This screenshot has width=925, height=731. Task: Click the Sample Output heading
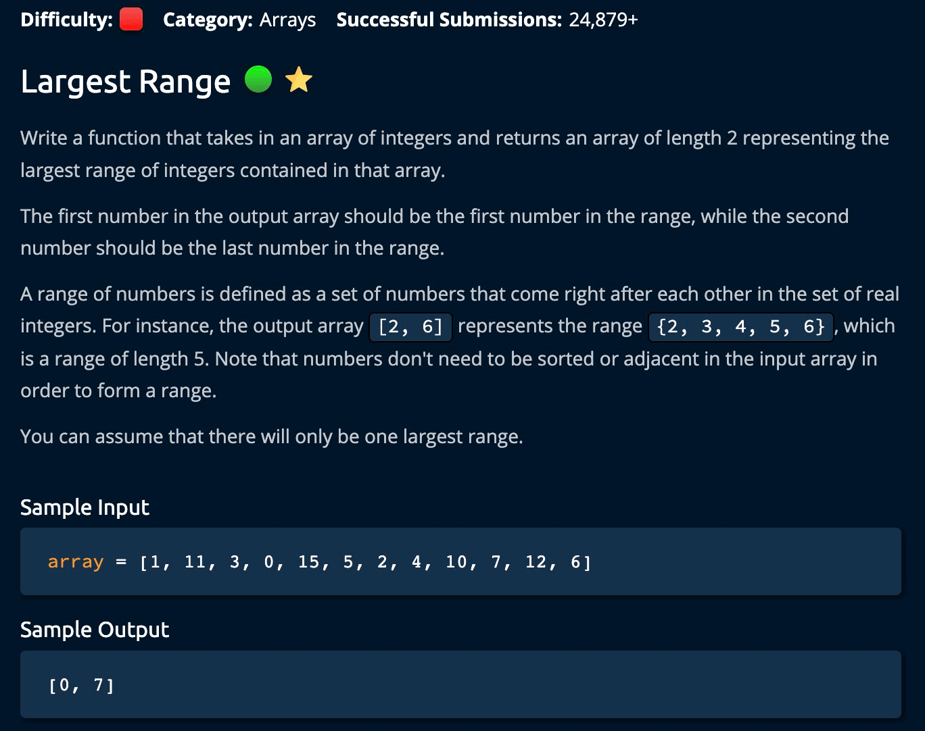coord(95,630)
